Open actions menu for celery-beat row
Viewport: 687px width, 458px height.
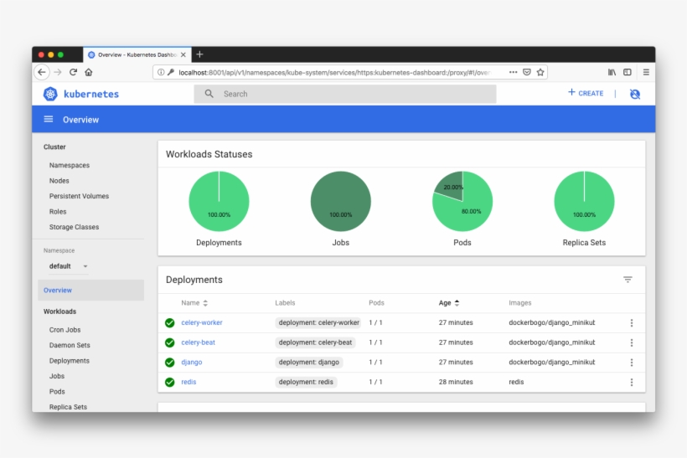pos(632,342)
